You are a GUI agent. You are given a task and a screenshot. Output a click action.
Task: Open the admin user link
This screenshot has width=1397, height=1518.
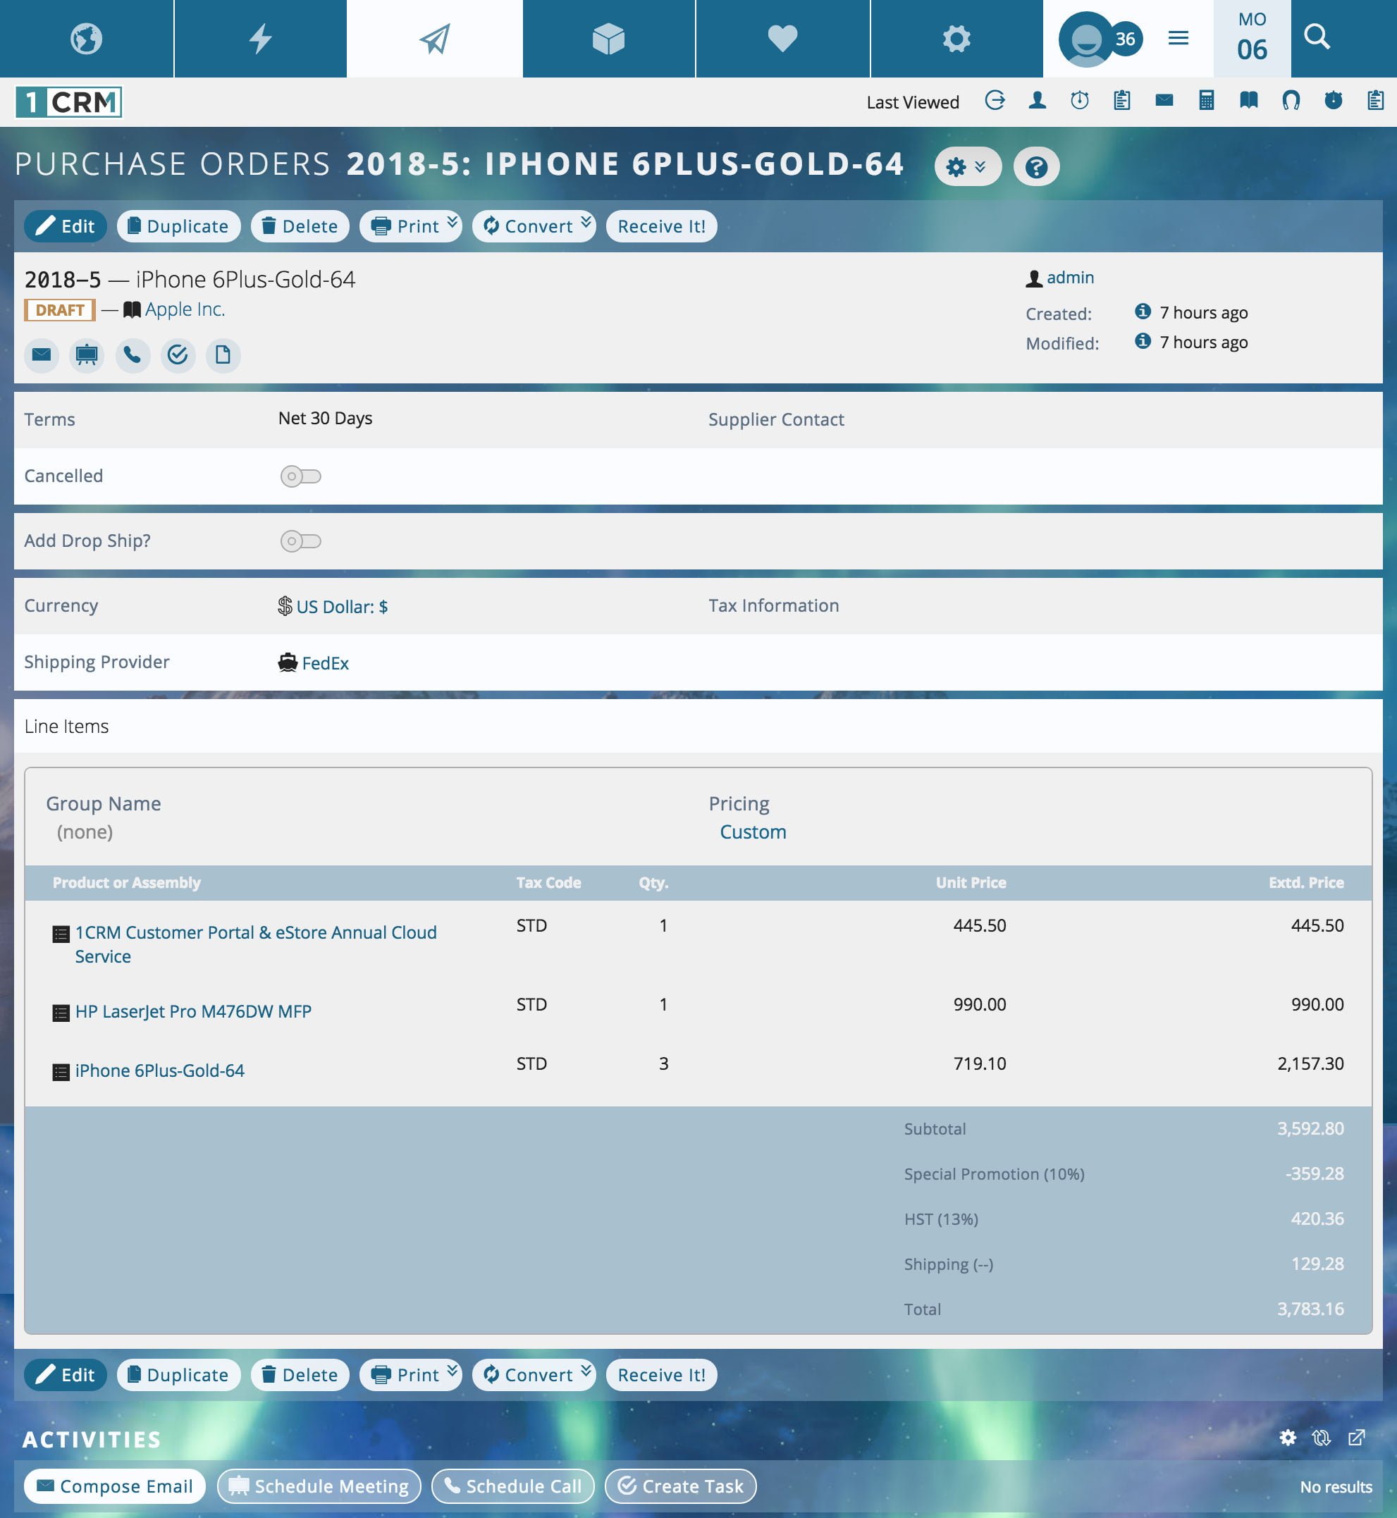coord(1070,278)
